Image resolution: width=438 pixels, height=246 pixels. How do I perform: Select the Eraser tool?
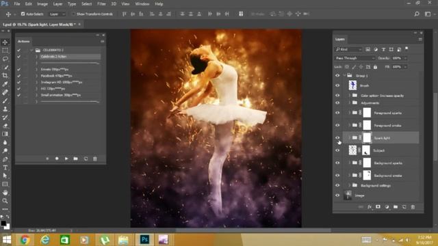click(5, 126)
